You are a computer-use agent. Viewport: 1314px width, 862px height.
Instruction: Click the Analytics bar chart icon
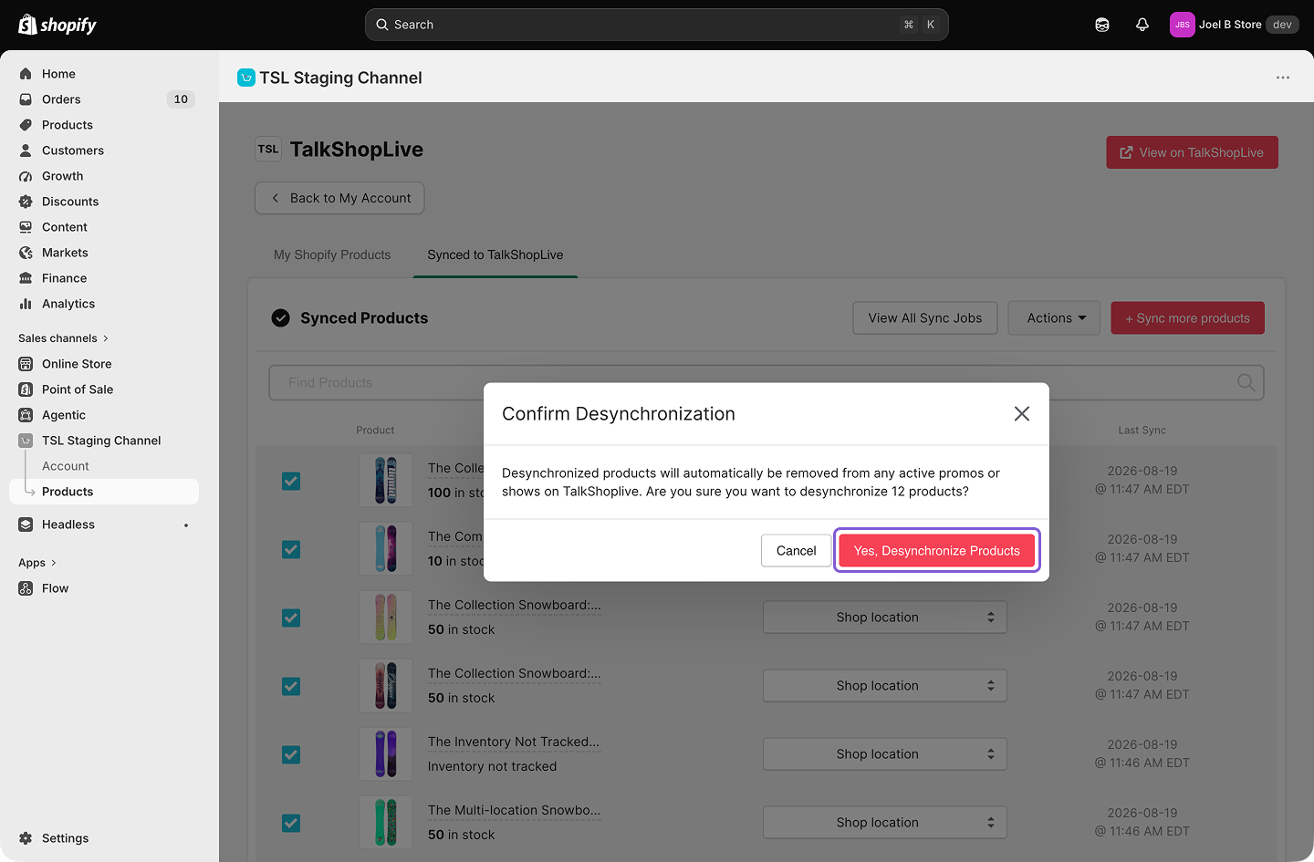click(x=26, y=304)
